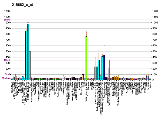
Task: Click the 3xM label on left axis
Action: [8, 74]
